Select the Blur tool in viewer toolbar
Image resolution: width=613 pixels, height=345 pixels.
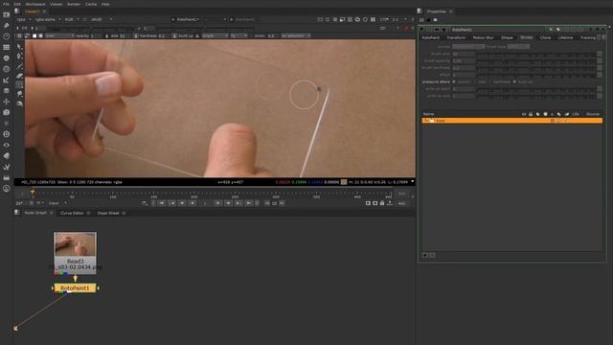coord(19,94)
